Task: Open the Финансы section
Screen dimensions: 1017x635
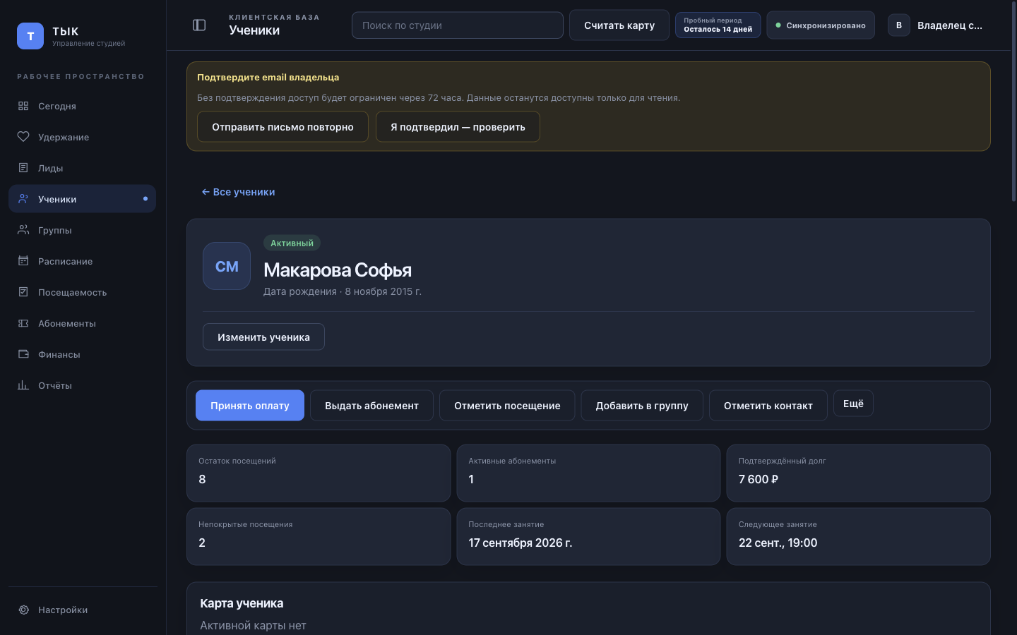Action: pyautogui.click(x=82, y=354)
